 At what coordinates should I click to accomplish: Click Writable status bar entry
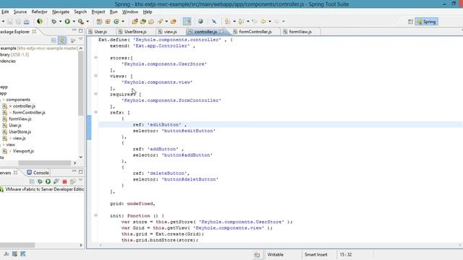coord(275,254)
